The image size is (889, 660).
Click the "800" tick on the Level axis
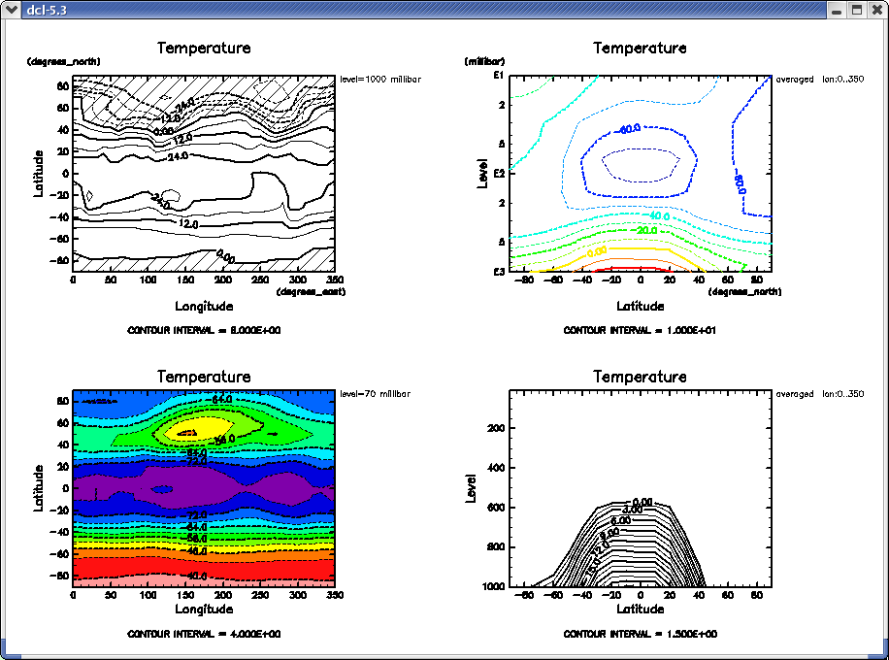pos(496,547)
